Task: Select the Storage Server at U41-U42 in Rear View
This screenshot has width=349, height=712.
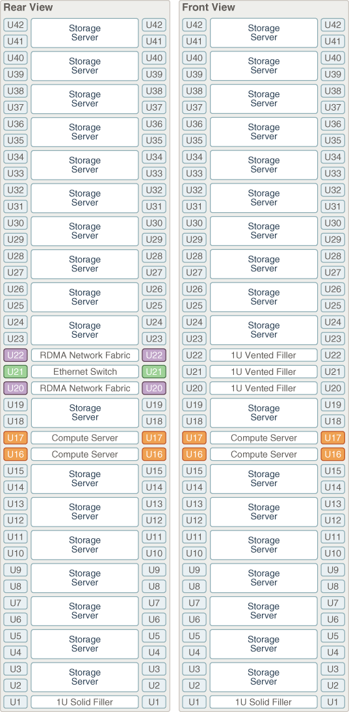Action: coord(84,33)
